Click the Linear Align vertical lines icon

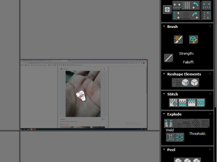tap(186, 5)
